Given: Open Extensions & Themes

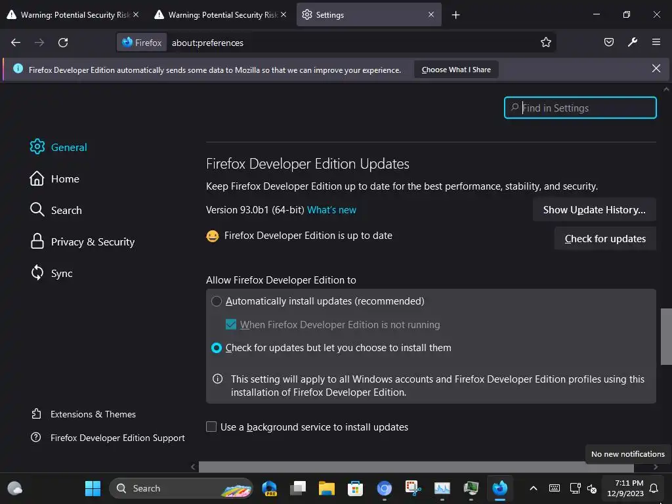Looking at the screenshot, I should pyautogui.click(x=83, y=414).
